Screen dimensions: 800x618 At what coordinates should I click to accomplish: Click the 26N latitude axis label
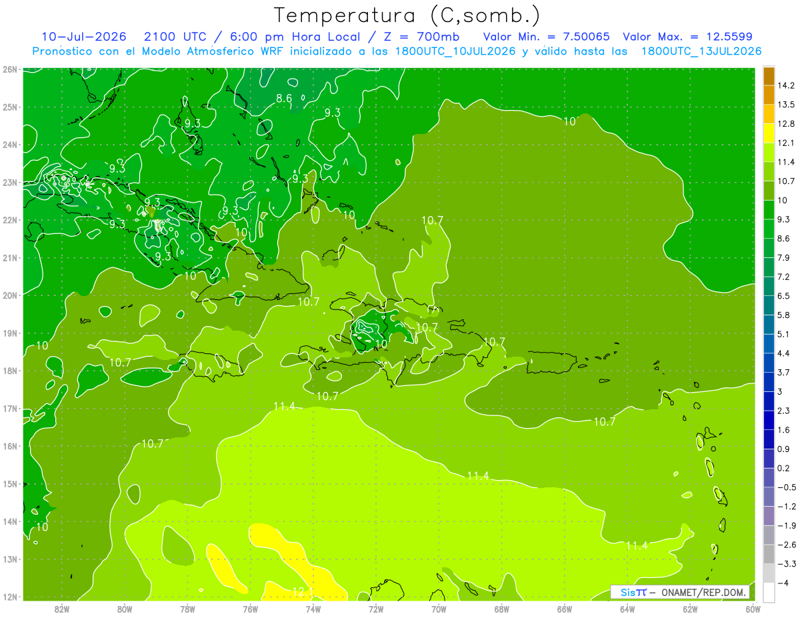[9, 69]
